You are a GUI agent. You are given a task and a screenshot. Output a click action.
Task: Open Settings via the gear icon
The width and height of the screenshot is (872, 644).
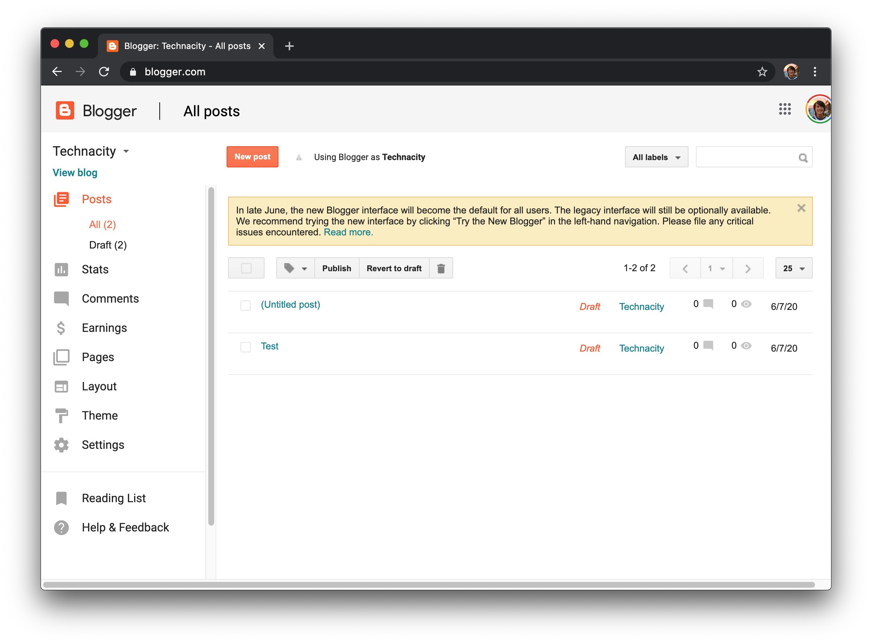[61, 445]
